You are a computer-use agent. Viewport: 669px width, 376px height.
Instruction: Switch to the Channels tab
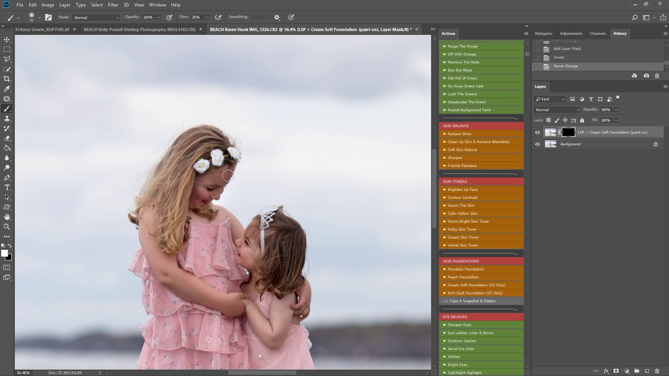(x=598, y=33)
